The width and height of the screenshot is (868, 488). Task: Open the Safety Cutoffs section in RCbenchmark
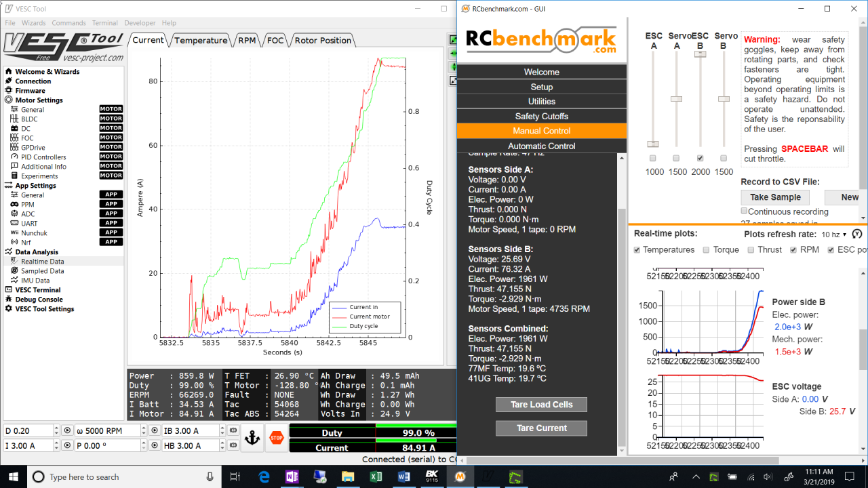[541, 116]
